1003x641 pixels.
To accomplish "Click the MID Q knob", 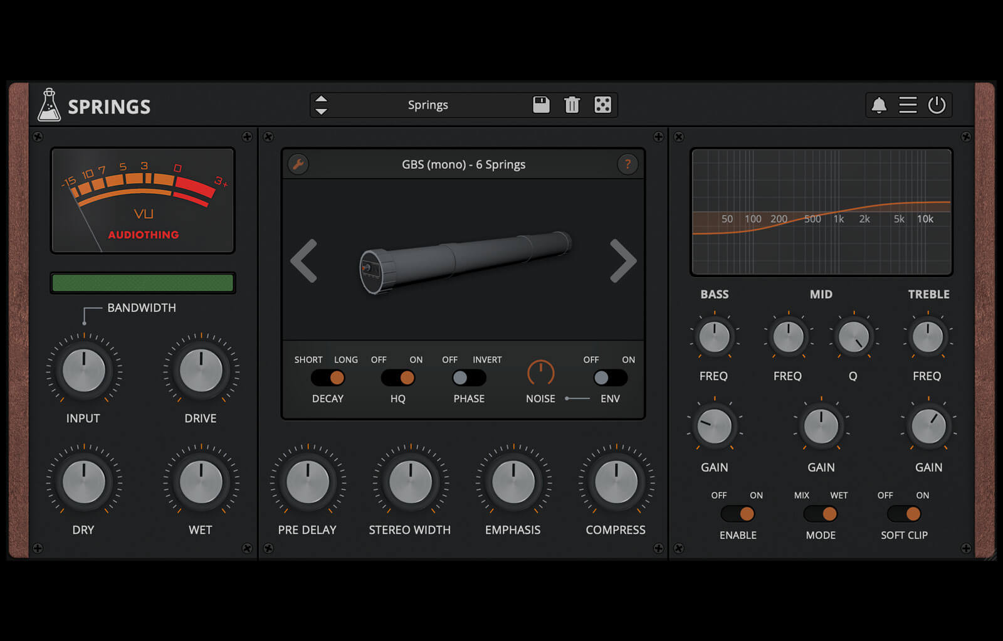I will pyautogui.click(x=854, y=336).
